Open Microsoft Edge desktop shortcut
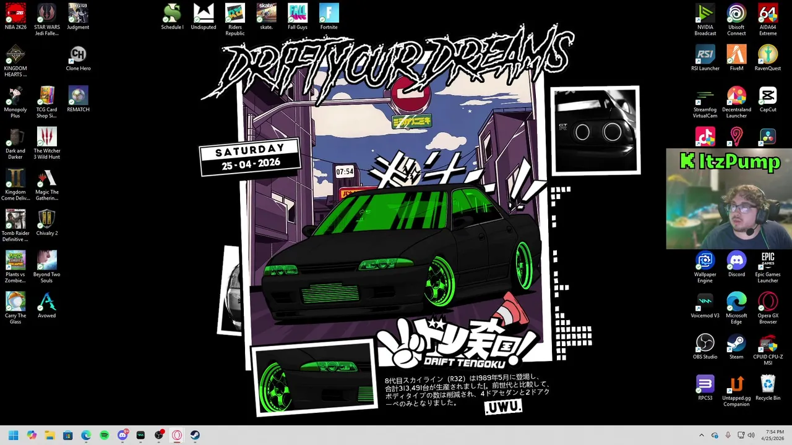 [x=736, y=308]
